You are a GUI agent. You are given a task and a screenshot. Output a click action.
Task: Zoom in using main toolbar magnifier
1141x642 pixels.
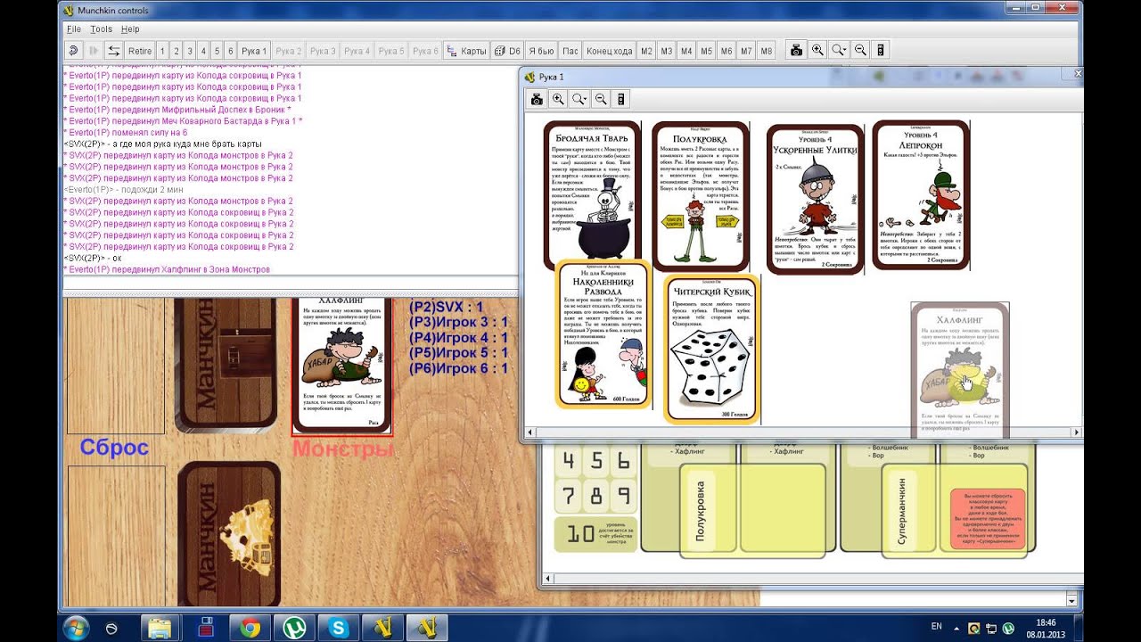point(817,51)
